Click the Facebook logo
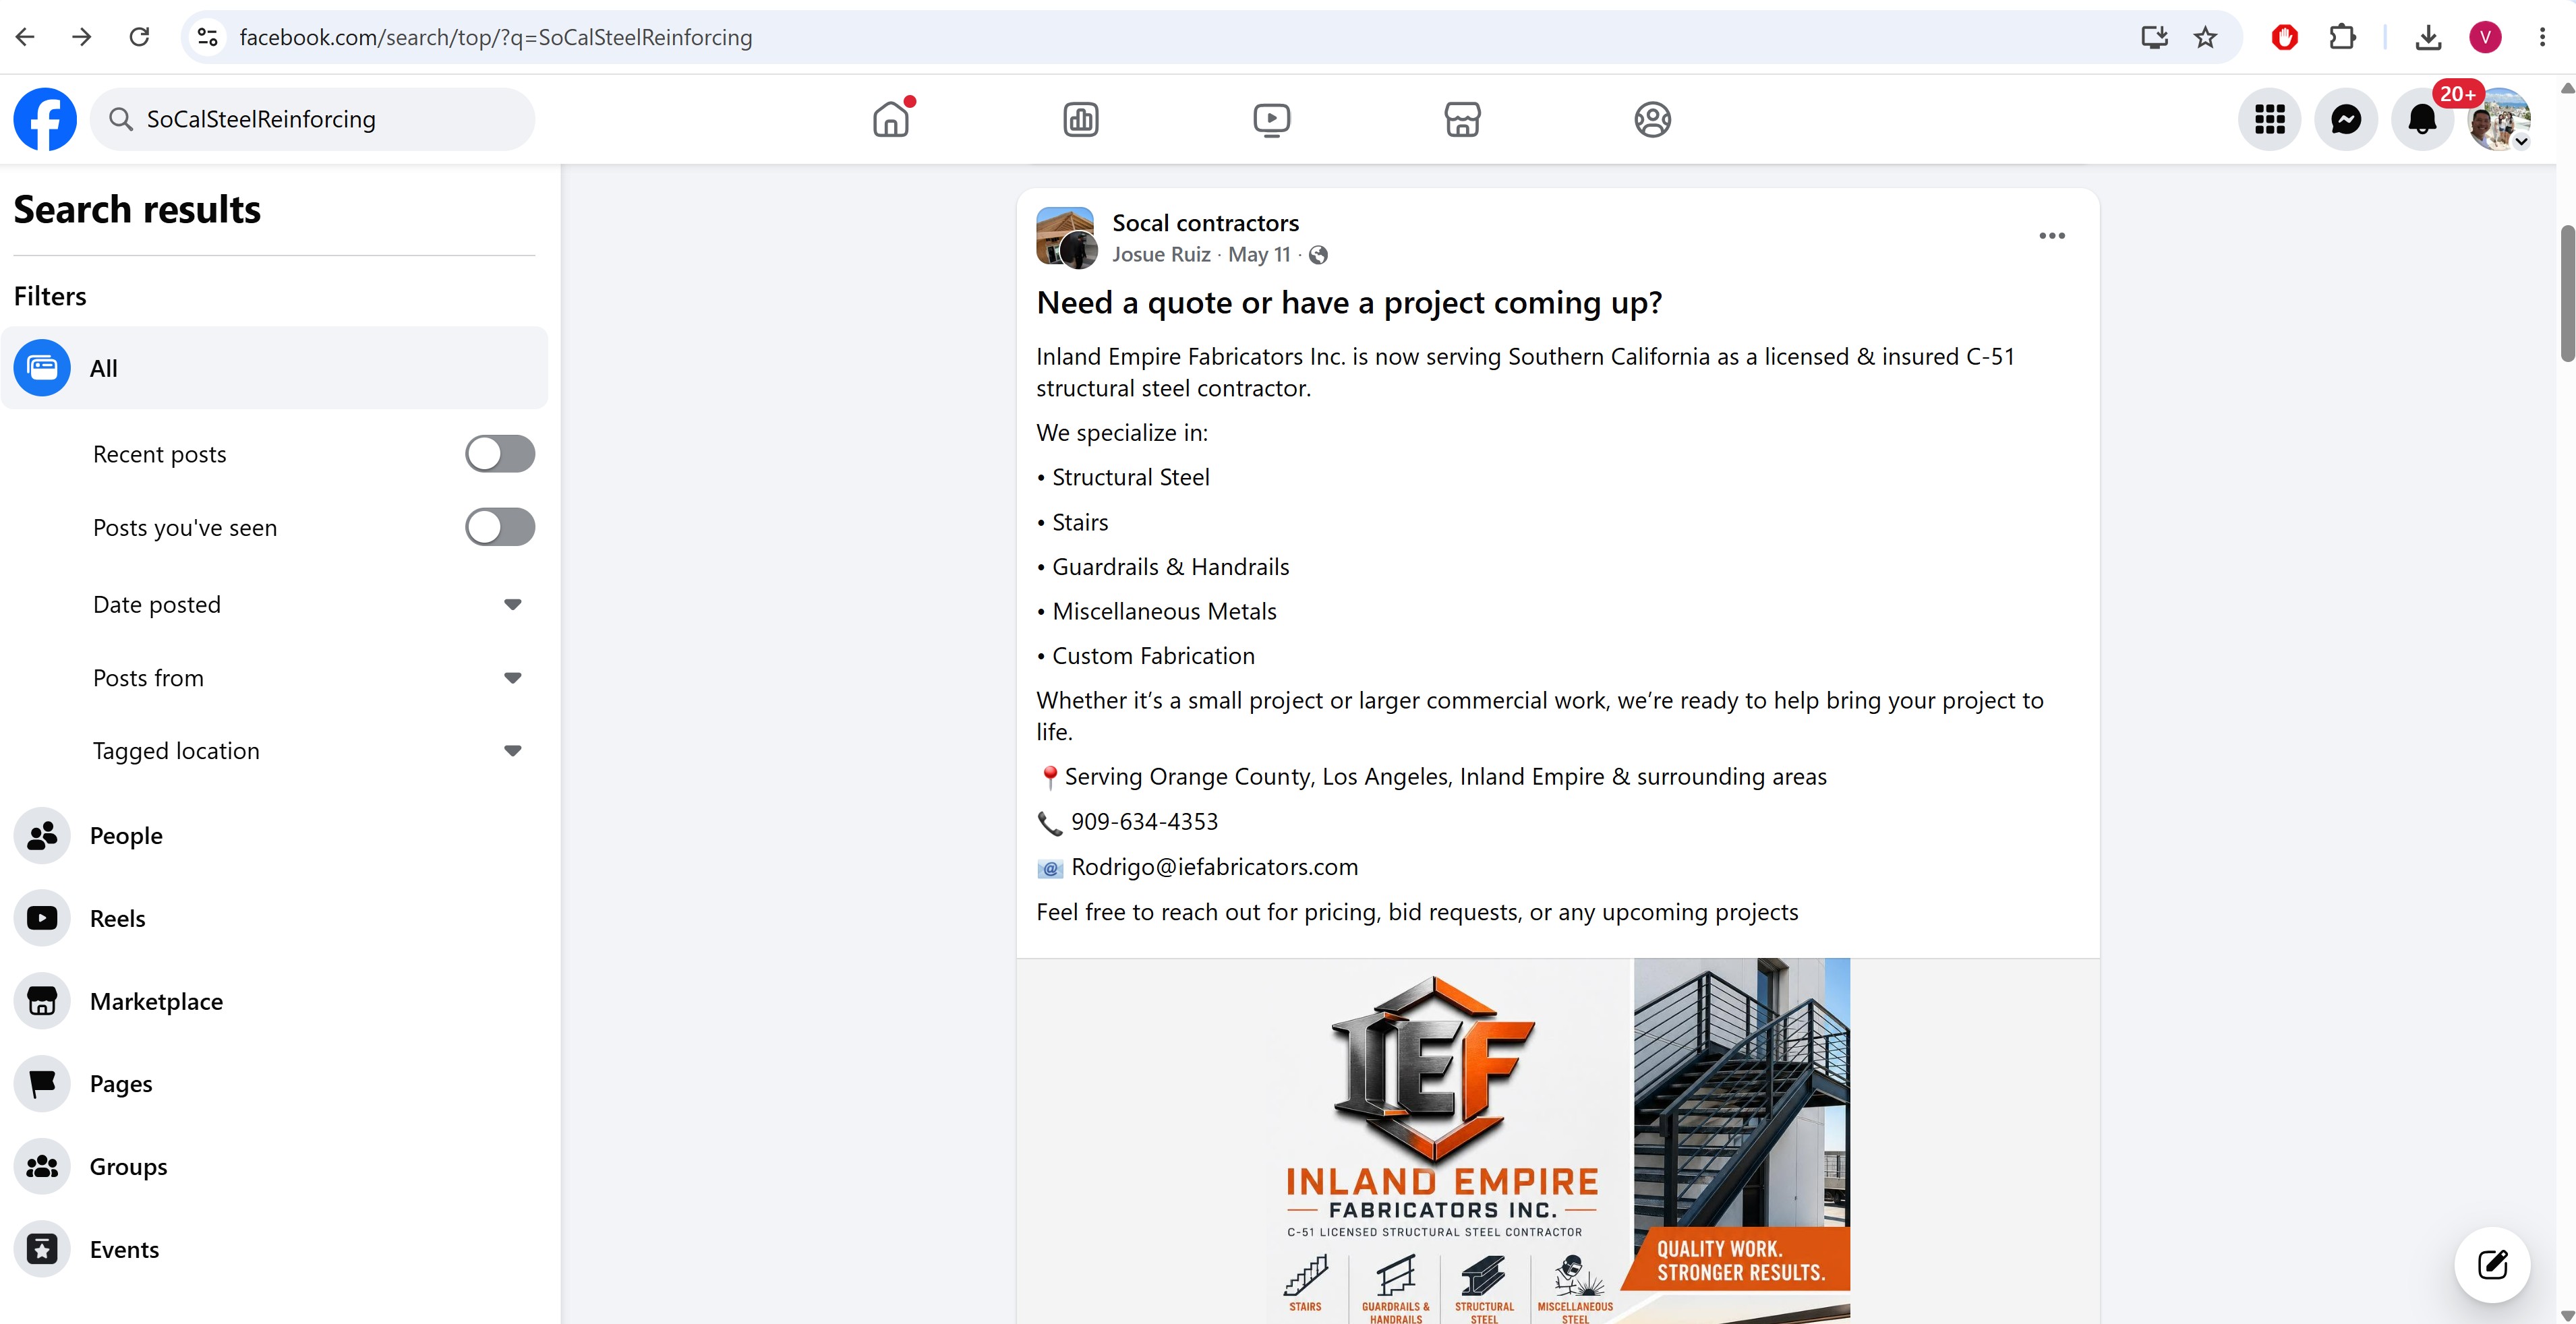 coord(45,119)
